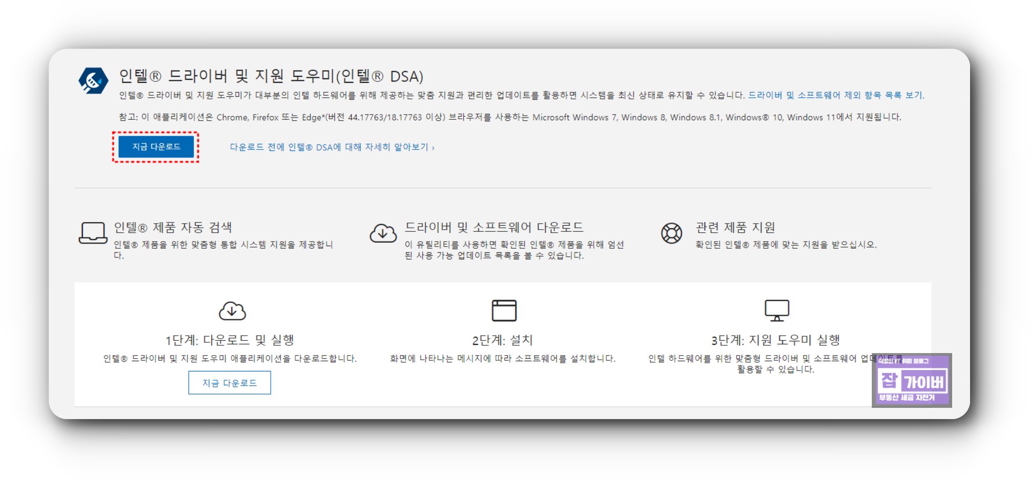Image resolution: width=1032 pixels, height=481 pixels.
Task: Click the laptop icon for 제품 자동 검색
Action: tap(93, 233)
